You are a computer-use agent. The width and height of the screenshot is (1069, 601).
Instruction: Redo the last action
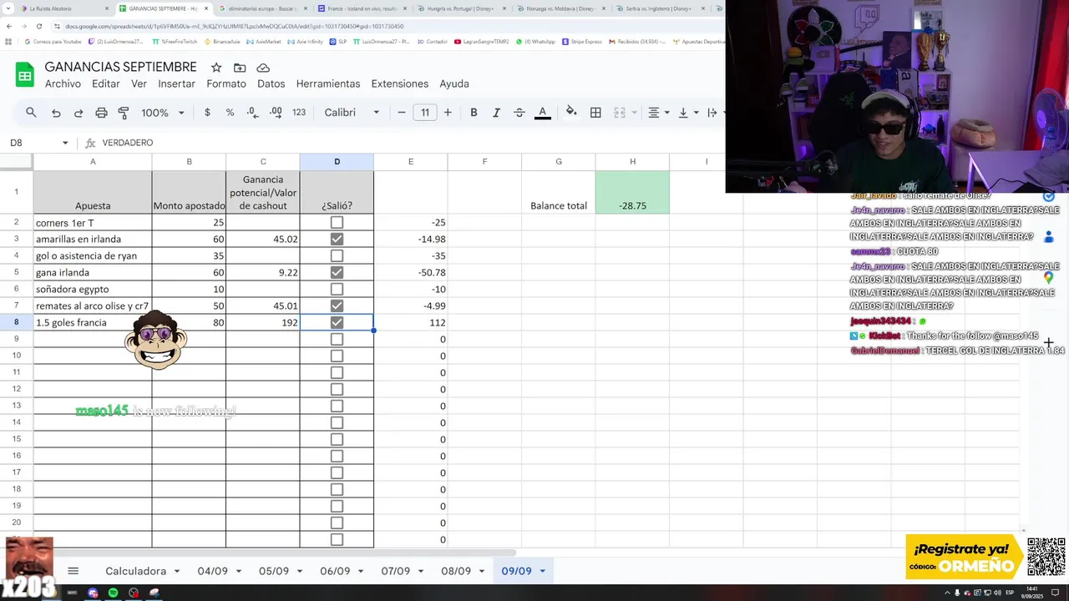point(79,113)
